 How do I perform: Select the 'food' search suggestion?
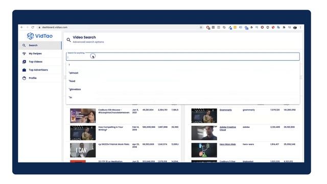(183, 81)
